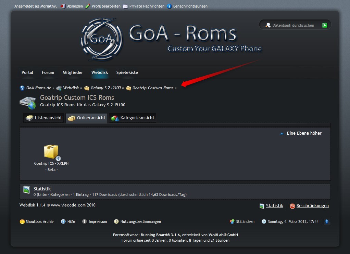Click the Statistik chart icon at bottom right
Viewport: 350px width, 254px height.
click(x=262, y=206)
